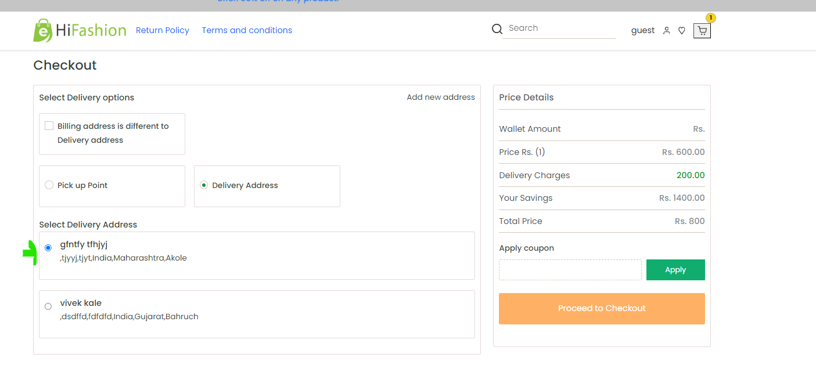This screenshot has height=372, width=816.
Task: Open the user account icon
Action: click(667, 31)
